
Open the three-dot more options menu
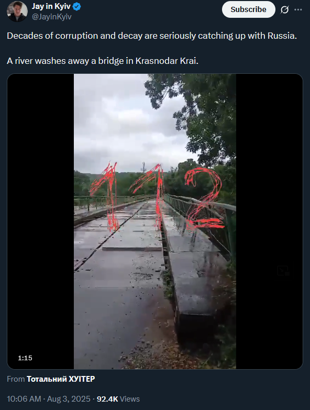click(298, 9)
